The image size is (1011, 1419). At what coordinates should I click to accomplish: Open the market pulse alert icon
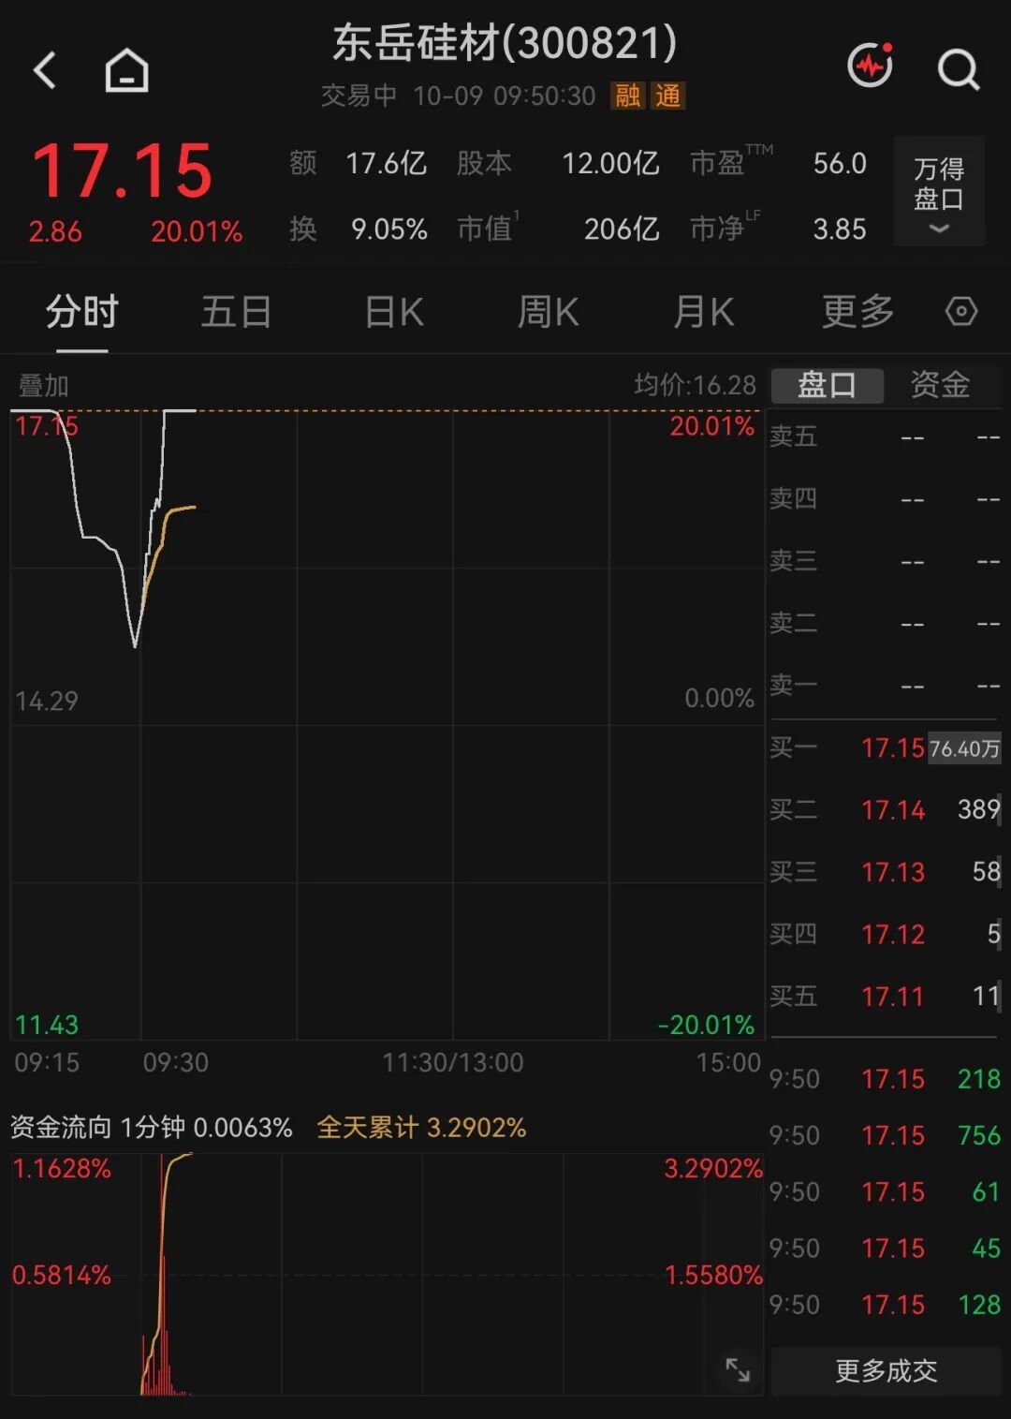[870, 66]
